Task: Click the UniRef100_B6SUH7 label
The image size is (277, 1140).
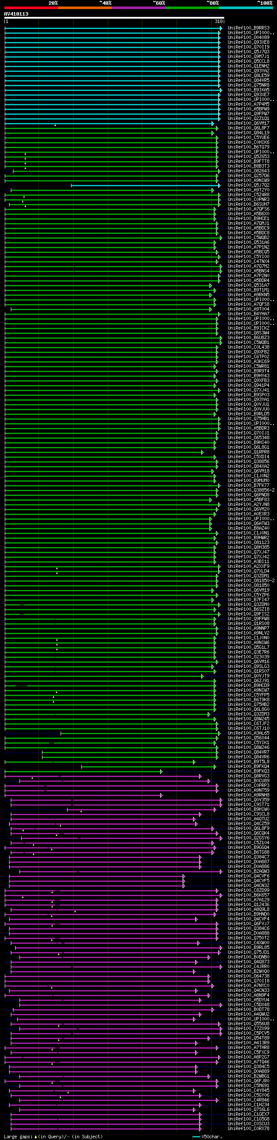Action: (248, 204)
